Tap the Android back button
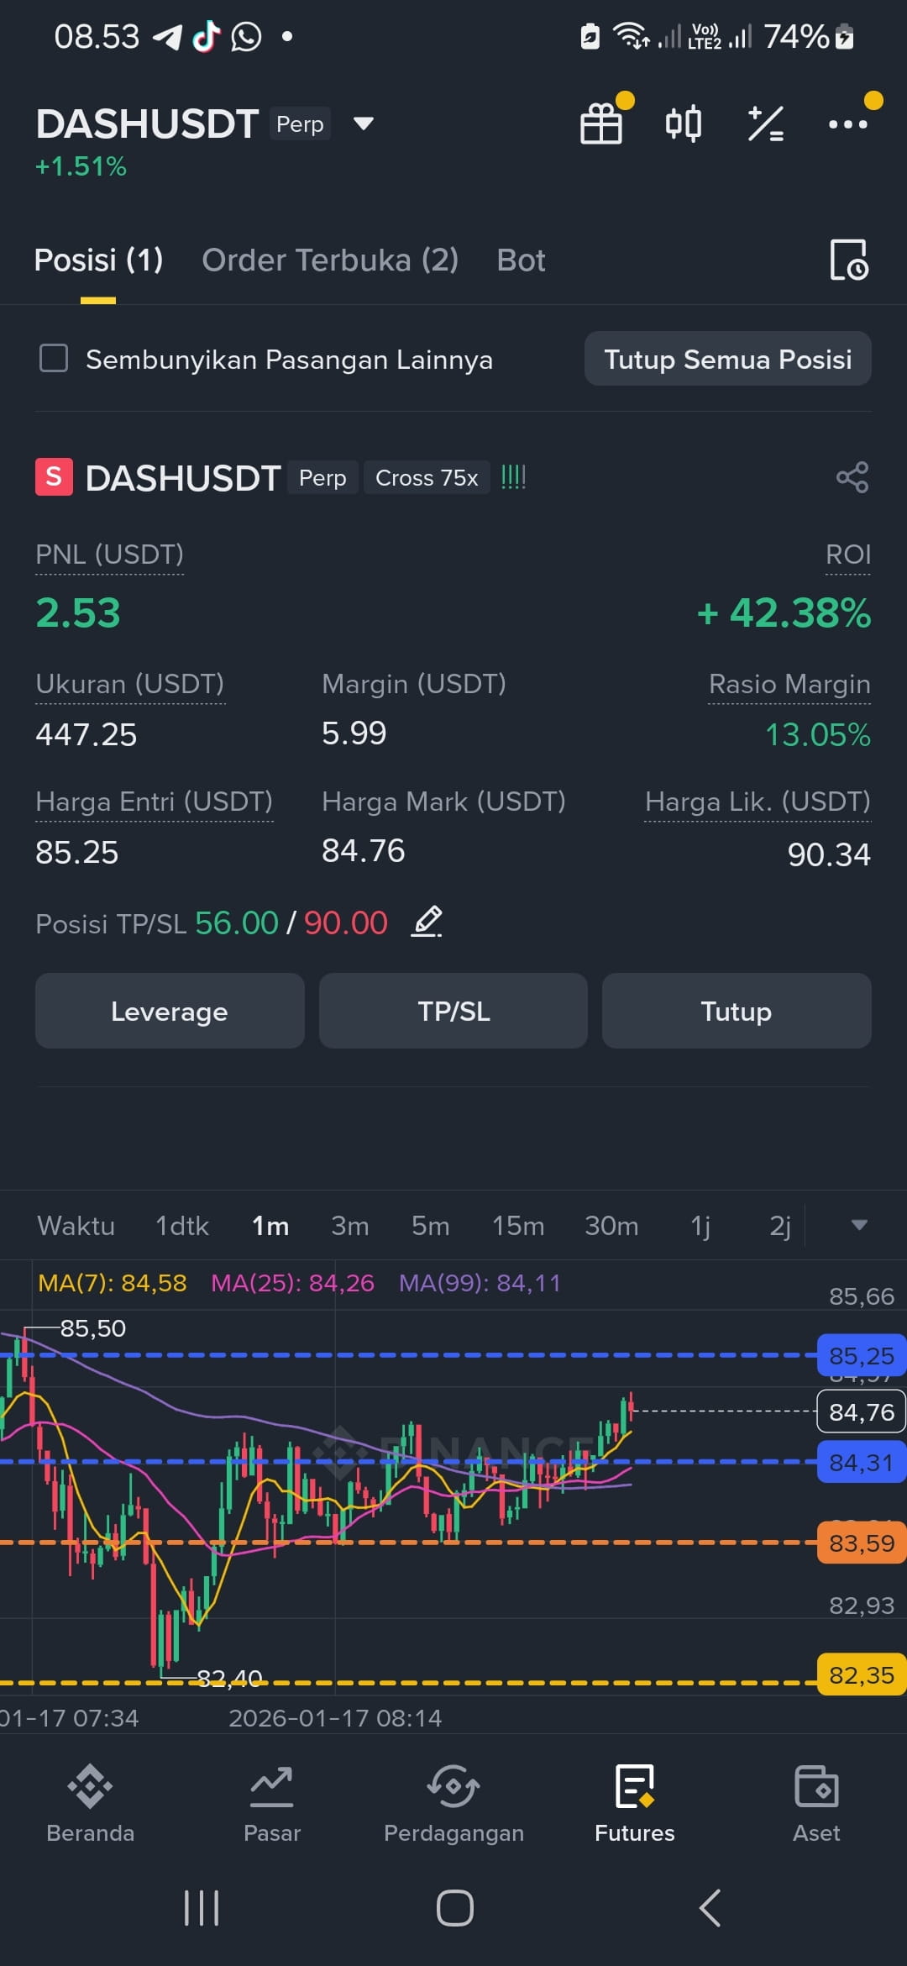Image resolution: width=907 pixels, height=1966 pixels. (x=710, y=1908)
